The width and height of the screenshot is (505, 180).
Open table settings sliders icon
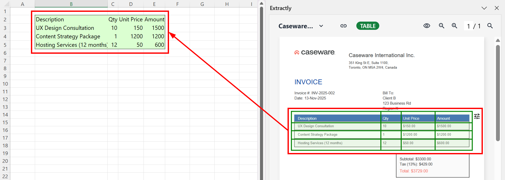pyautogui.click(x=477, y=116)
